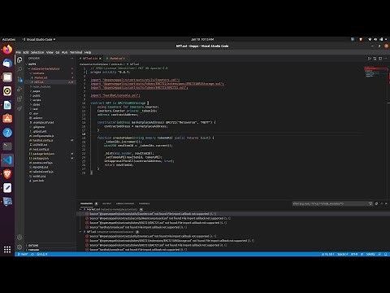Open the Explorer view in the activity bar

[x=19, y=59]
